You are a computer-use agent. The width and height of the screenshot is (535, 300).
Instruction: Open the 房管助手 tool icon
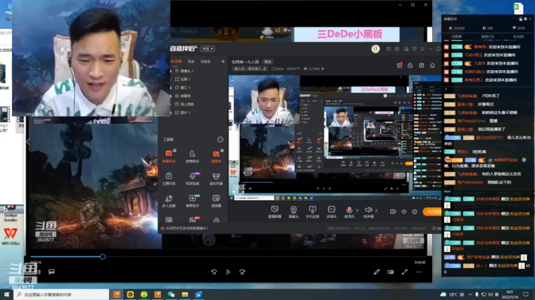point(193,156)
